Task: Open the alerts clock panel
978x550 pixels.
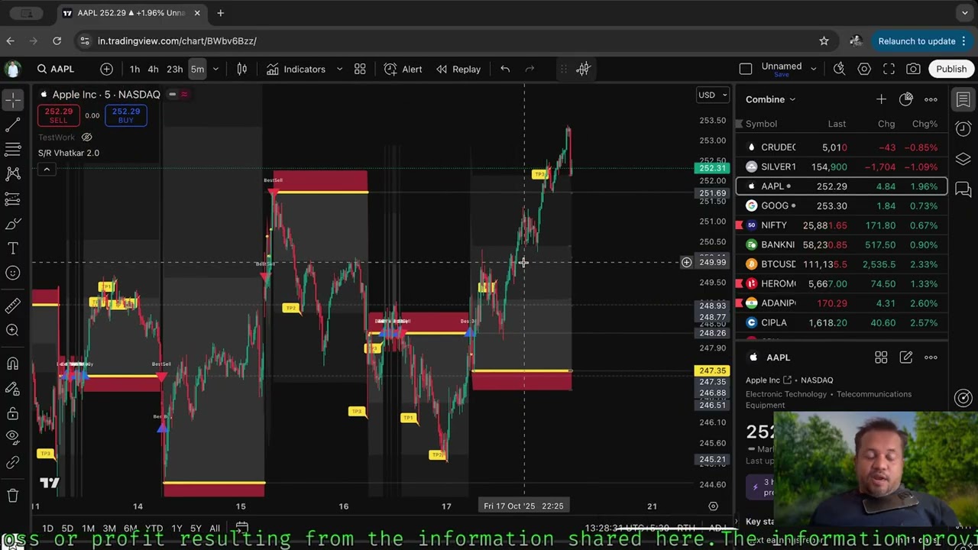Action: pyautogui.click(x=963, y=128)
